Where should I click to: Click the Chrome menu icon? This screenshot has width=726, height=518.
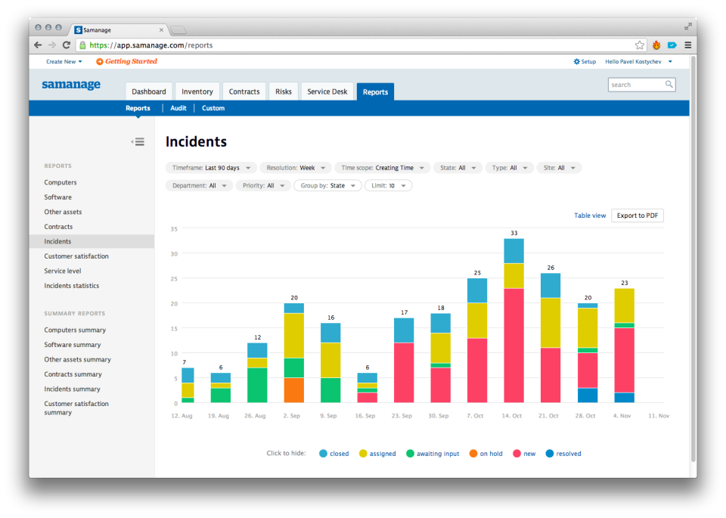click(x=688, y=45)
